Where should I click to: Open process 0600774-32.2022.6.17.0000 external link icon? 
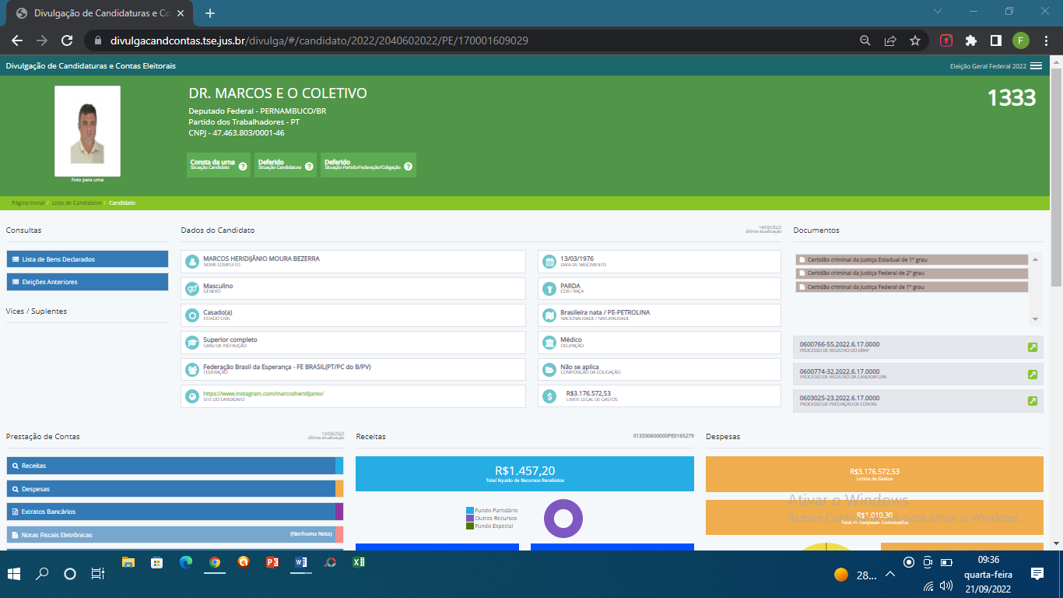1033,375
